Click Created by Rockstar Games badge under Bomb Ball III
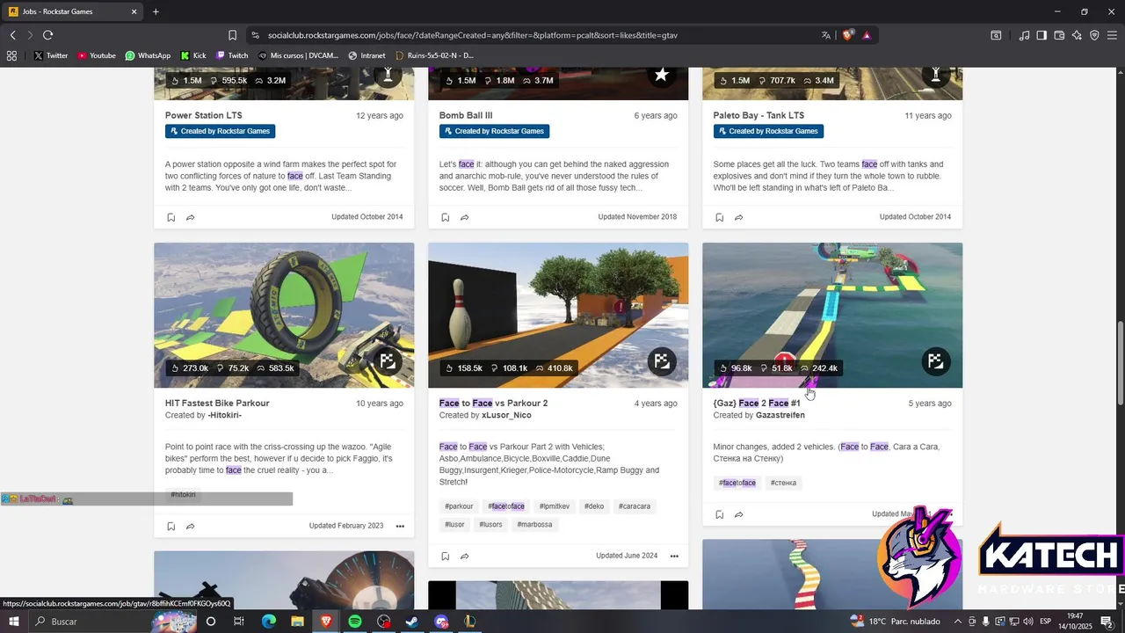The image size is (1125, 633). click(494, 131)
